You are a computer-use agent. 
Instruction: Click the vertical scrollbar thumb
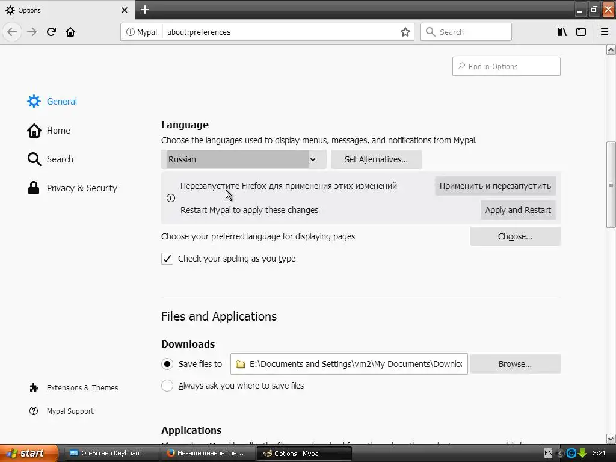coord(611,185)
